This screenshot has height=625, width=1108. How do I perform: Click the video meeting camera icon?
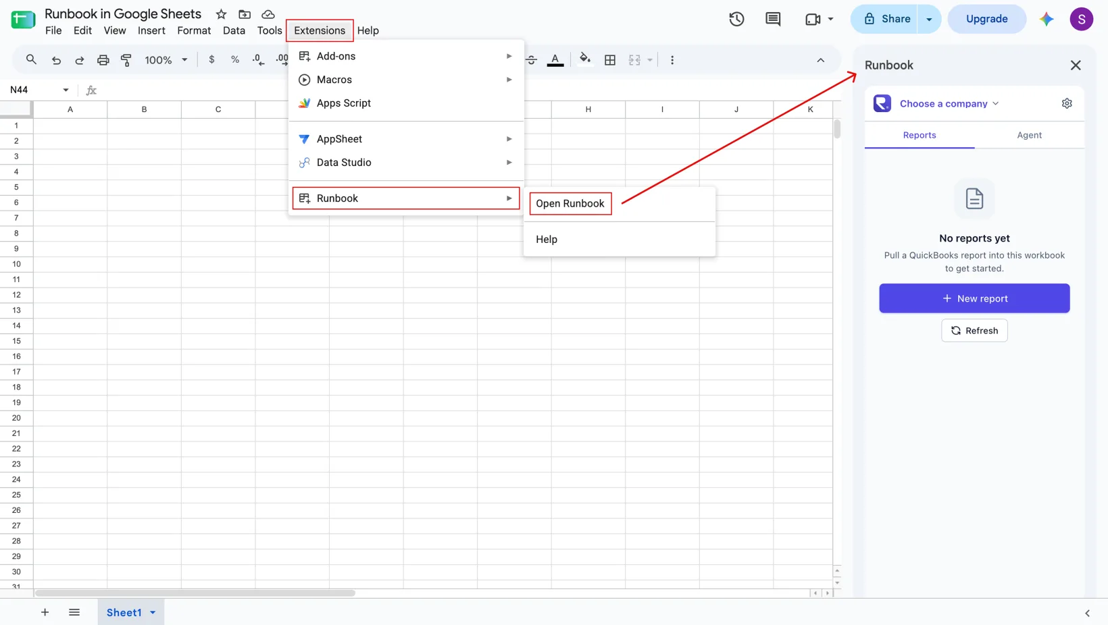click(813, 19)
